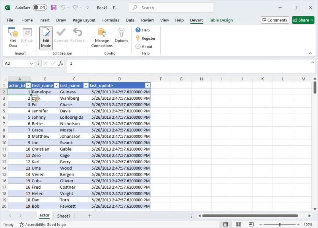Click the Help question mark item
This screenshot has height=228, width=318.
(143, 30)
